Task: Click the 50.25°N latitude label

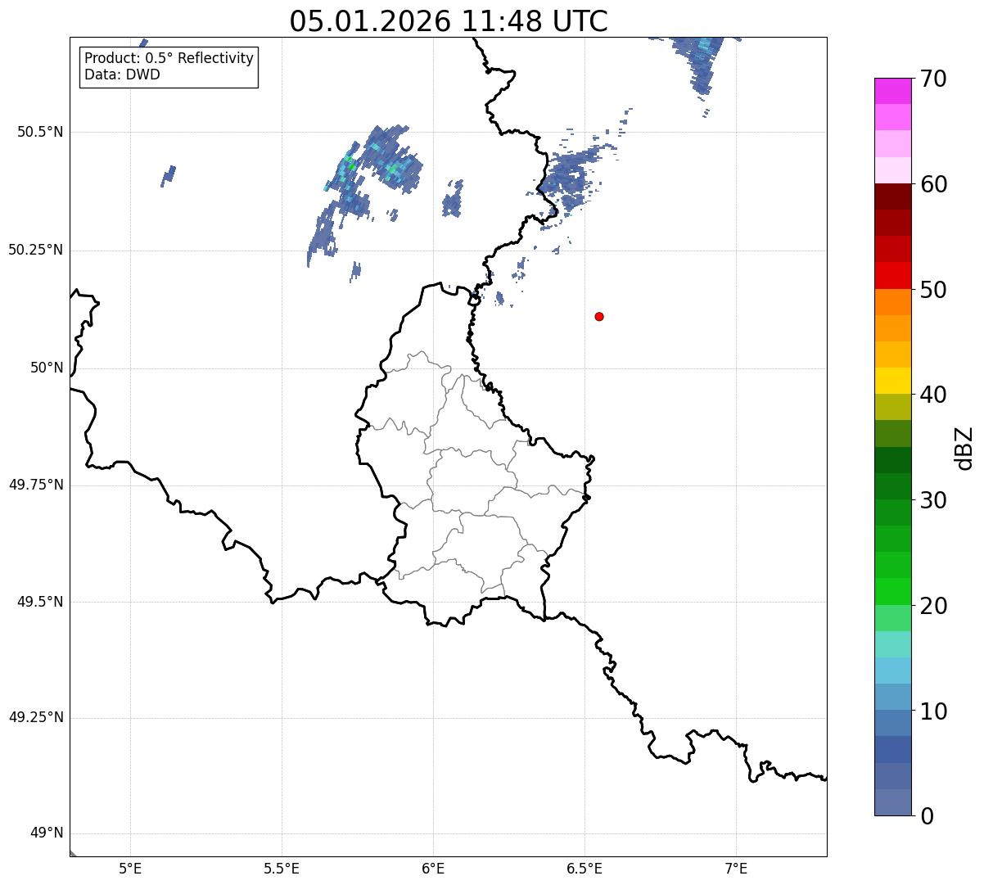Action: point(36,250)
